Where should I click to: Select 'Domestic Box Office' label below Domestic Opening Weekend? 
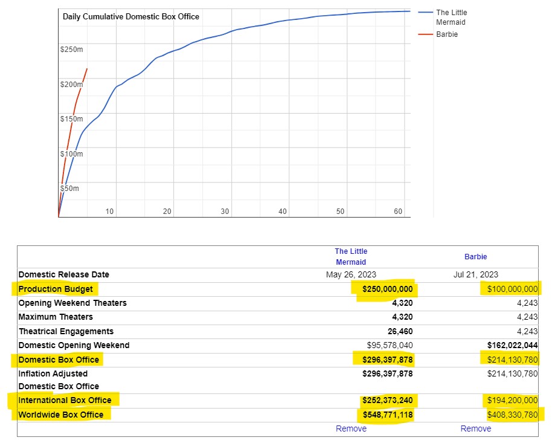tap(59, 360)
